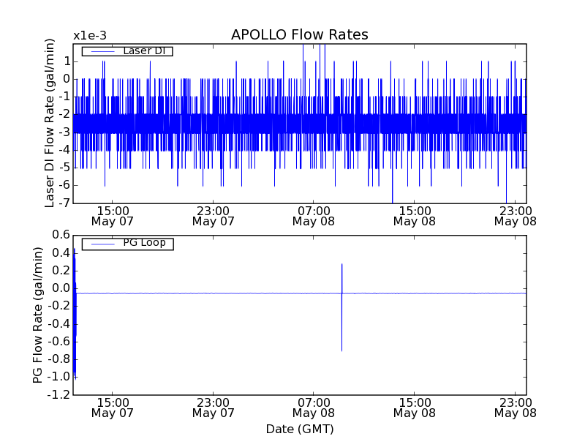This screenshot has width=585, height=439.
Task: Click the isolated PG Loop spike after 07:00 May 08
Action: tap(341, 307)
